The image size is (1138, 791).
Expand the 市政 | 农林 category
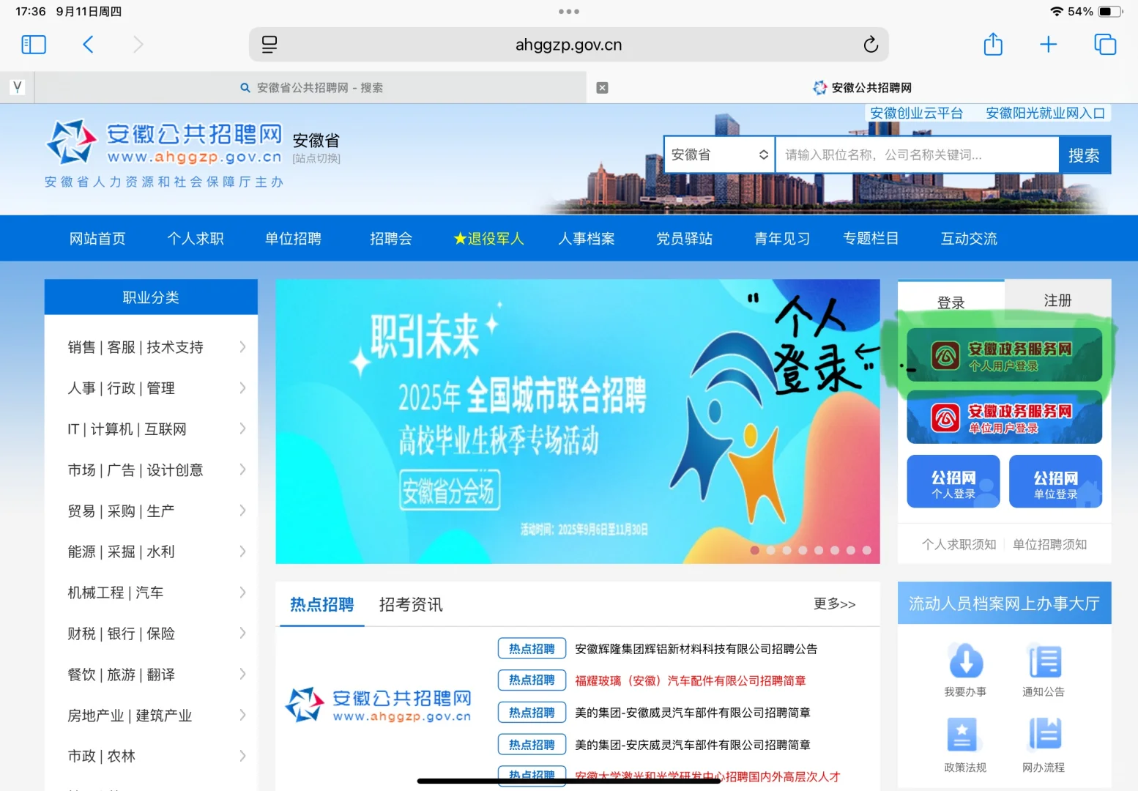pyautogui.click(x=151, y=757)
